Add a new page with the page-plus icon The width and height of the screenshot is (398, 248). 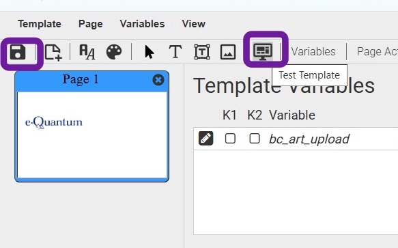pyautogui.click(x=53, y=53)
